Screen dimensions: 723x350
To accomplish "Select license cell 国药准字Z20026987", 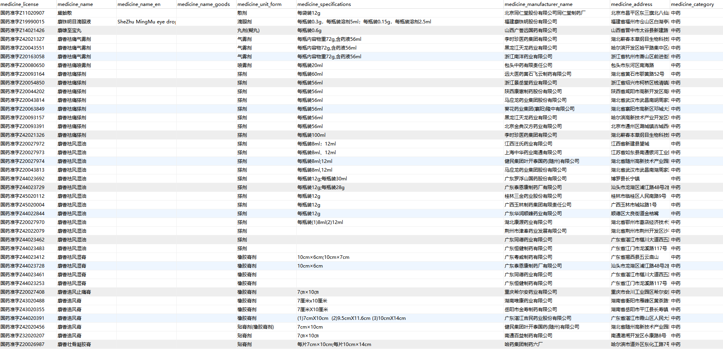I will [x=23, y=344].
